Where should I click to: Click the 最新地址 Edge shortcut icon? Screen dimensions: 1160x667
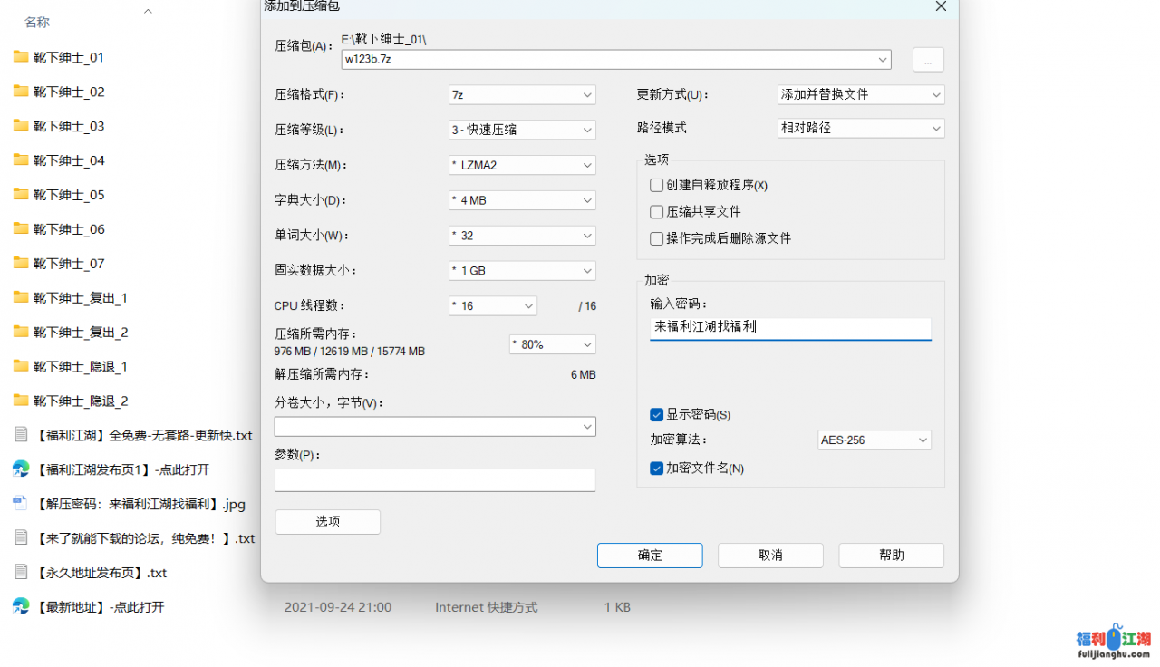tap(21, 607)
